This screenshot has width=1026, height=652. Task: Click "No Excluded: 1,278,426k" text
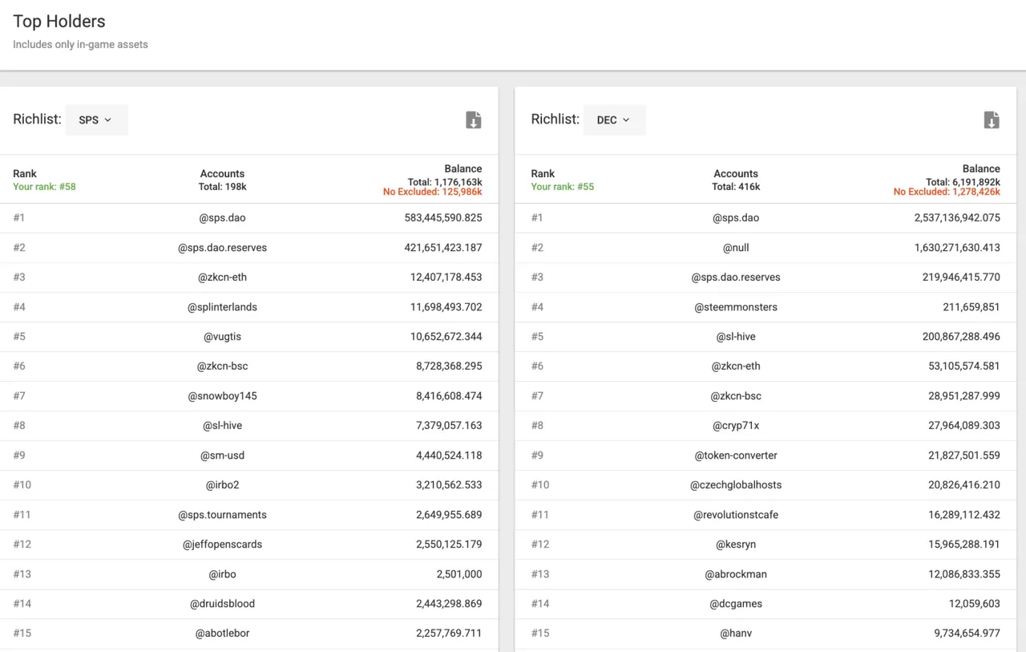(947, 192)
